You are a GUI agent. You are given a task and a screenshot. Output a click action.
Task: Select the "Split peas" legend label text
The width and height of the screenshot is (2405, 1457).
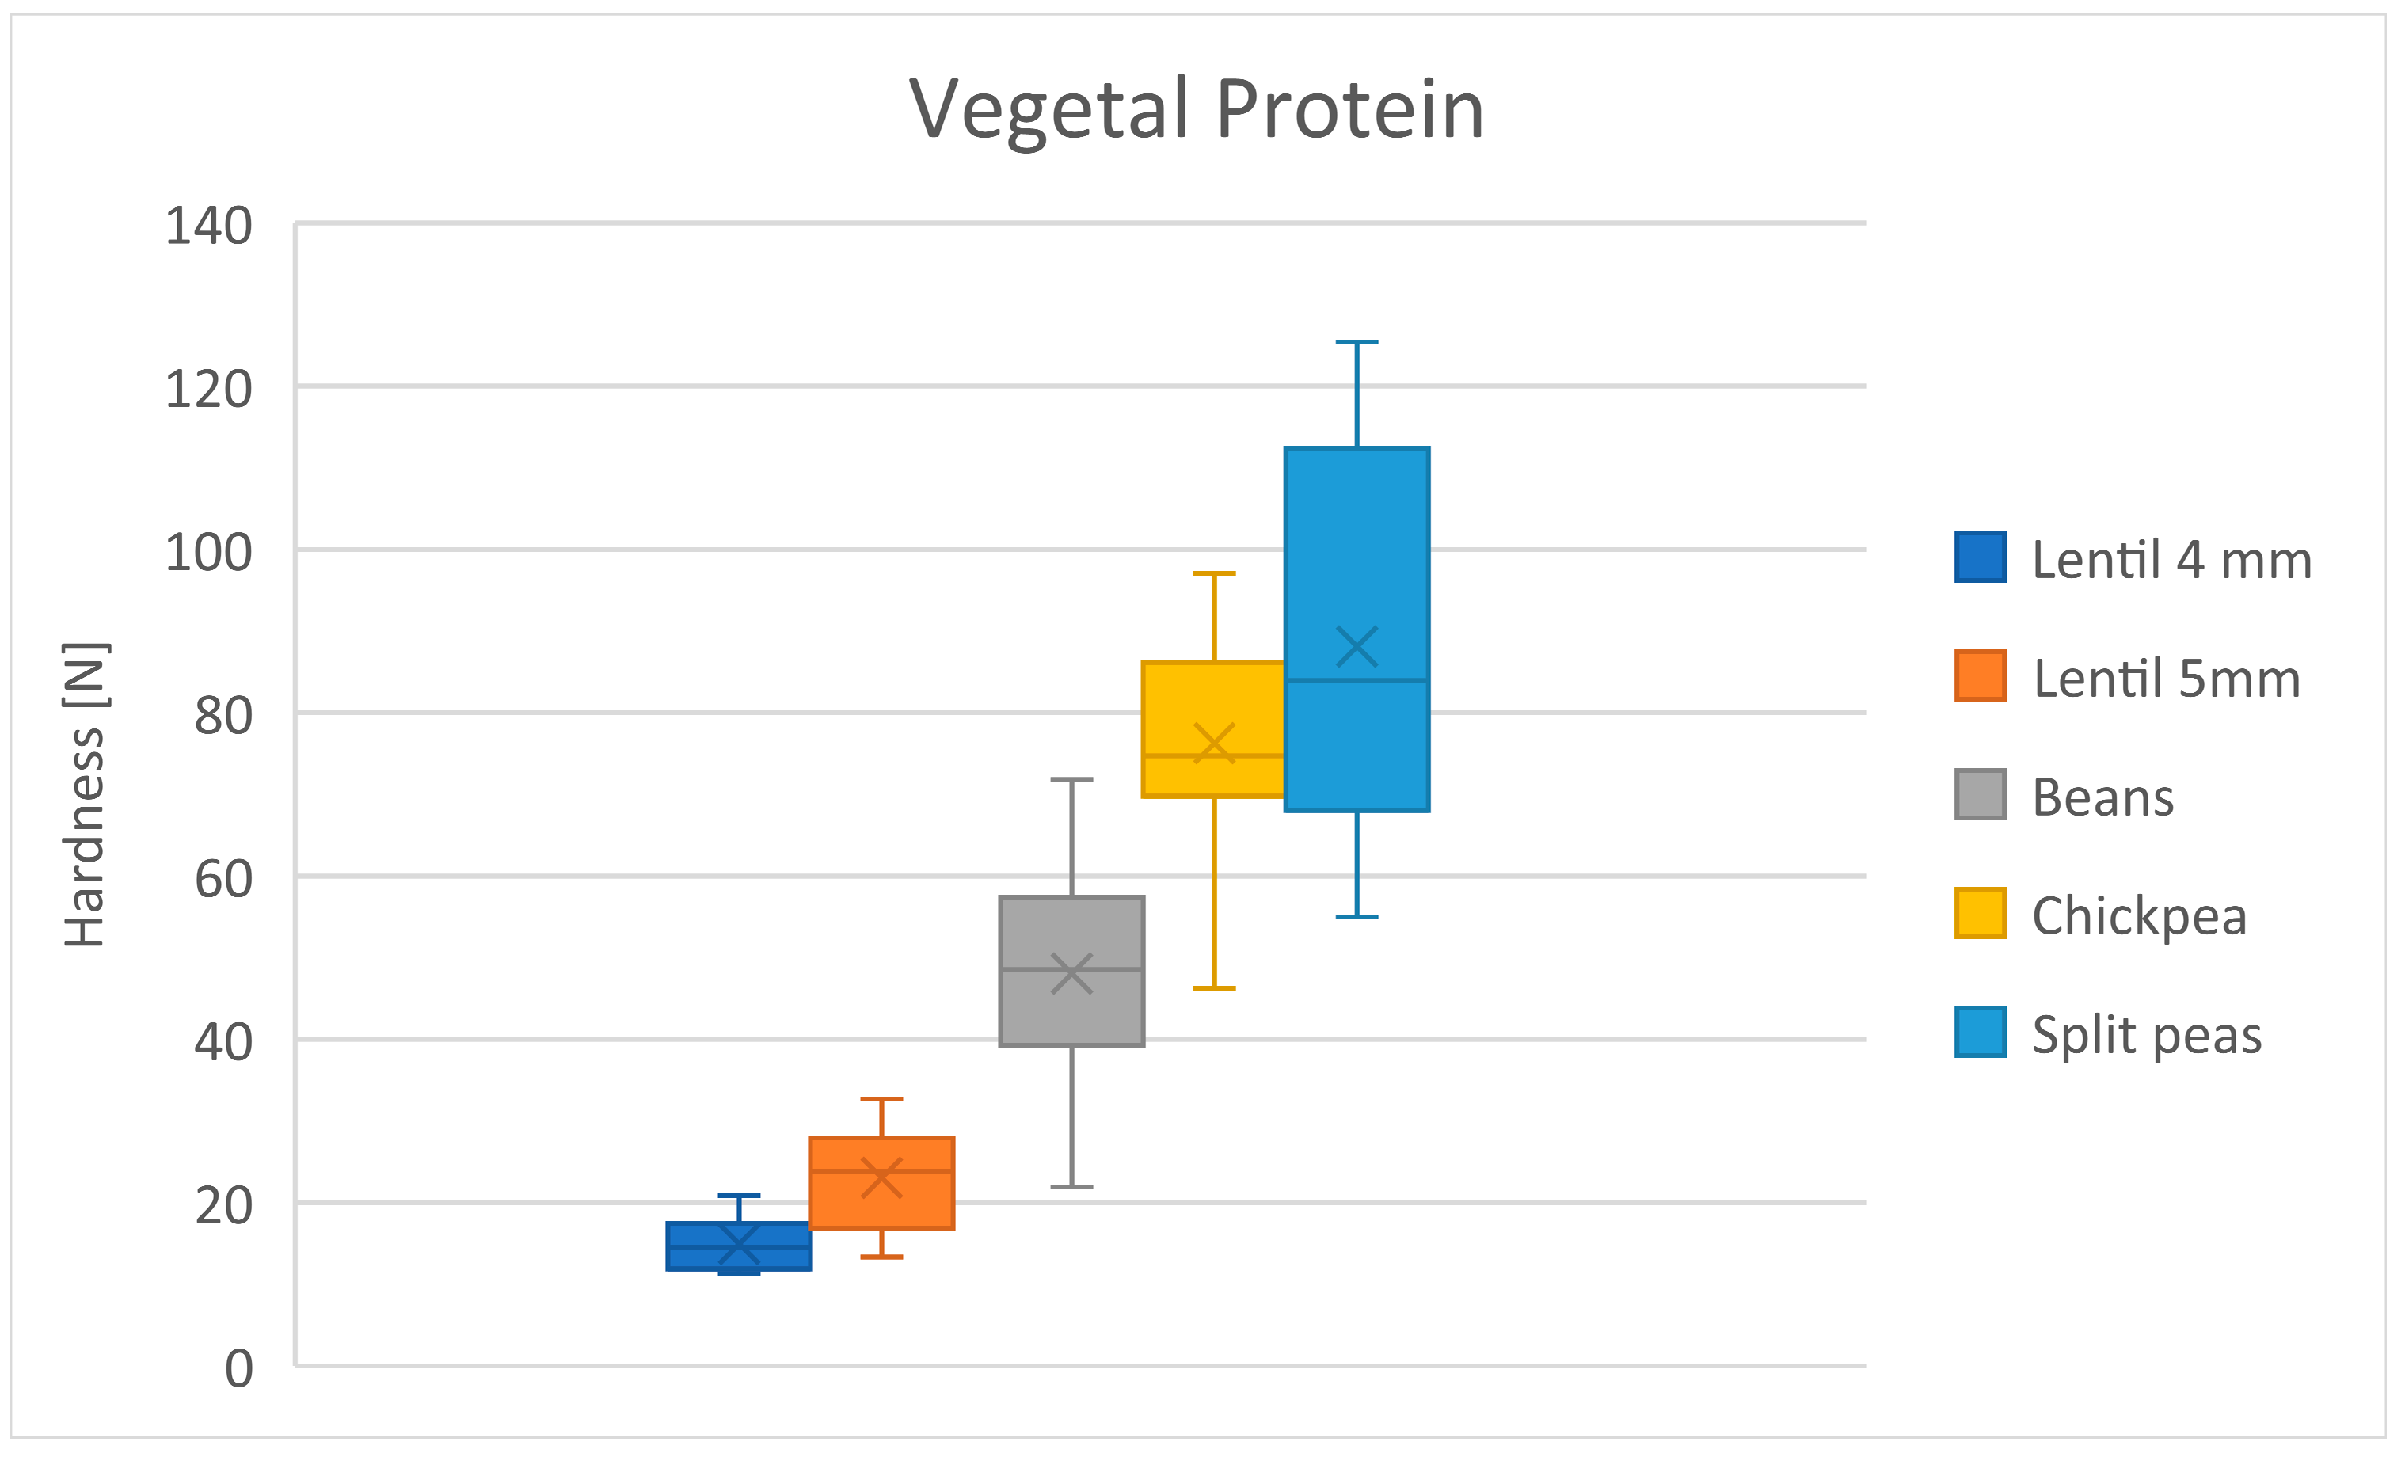[2146, 1034]
